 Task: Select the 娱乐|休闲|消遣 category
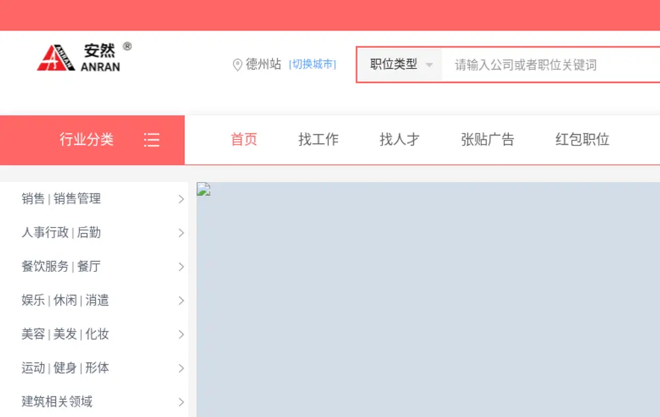click(65, 300)
